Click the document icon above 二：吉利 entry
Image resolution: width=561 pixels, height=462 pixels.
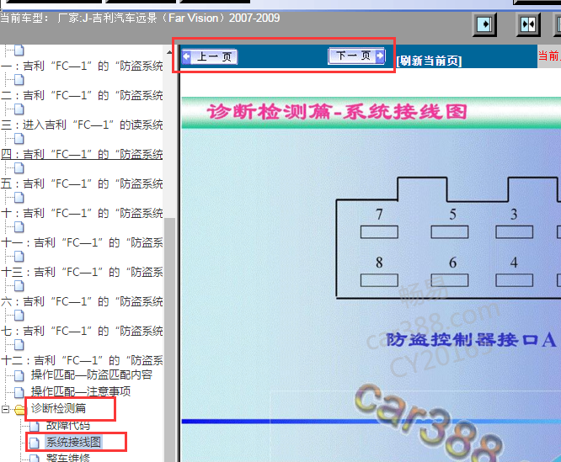[19, 80]
